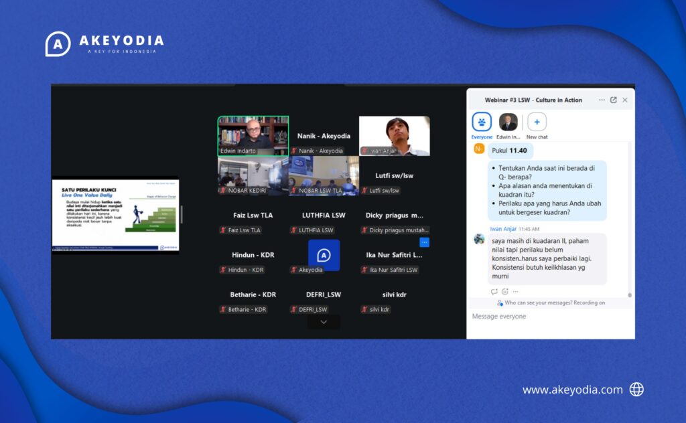Image resolution: width=686 pixels, height=423 pixels.
Task: Select Hindun - KDR participant tile
Action: click(x=253, y=255)
